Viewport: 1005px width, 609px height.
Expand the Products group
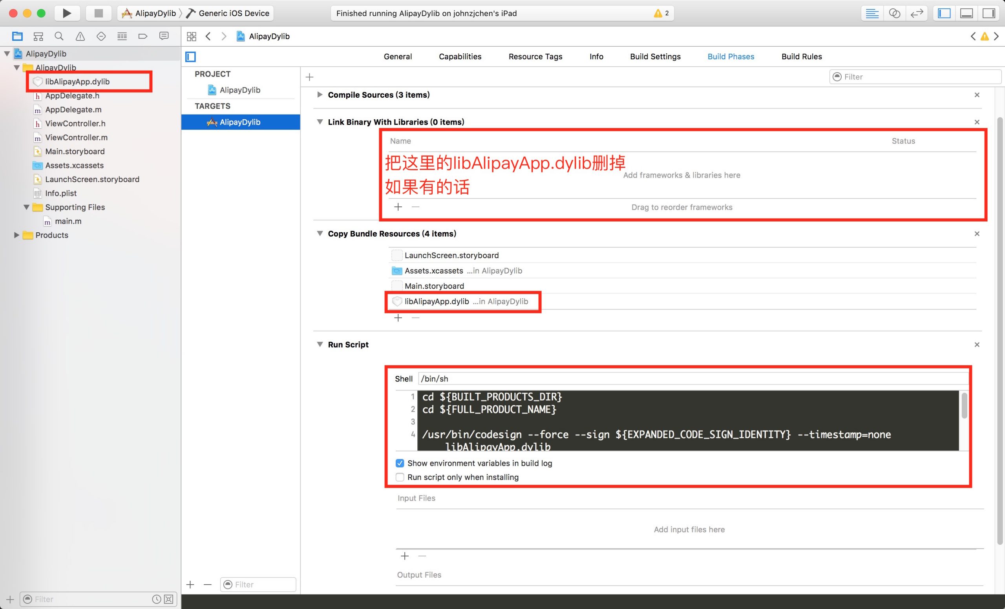(x=17, y=235)
